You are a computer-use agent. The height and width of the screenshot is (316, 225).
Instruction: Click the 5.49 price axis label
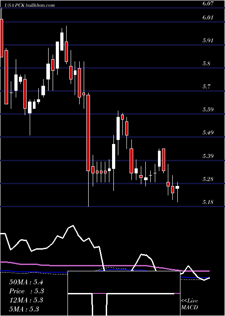(x=207, y=133)
